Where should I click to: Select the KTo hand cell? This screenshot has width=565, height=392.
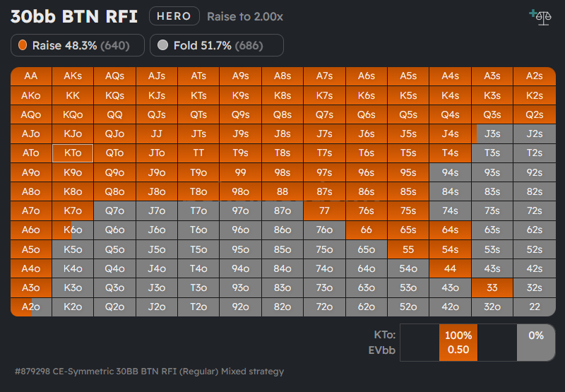tap(73, 153)
